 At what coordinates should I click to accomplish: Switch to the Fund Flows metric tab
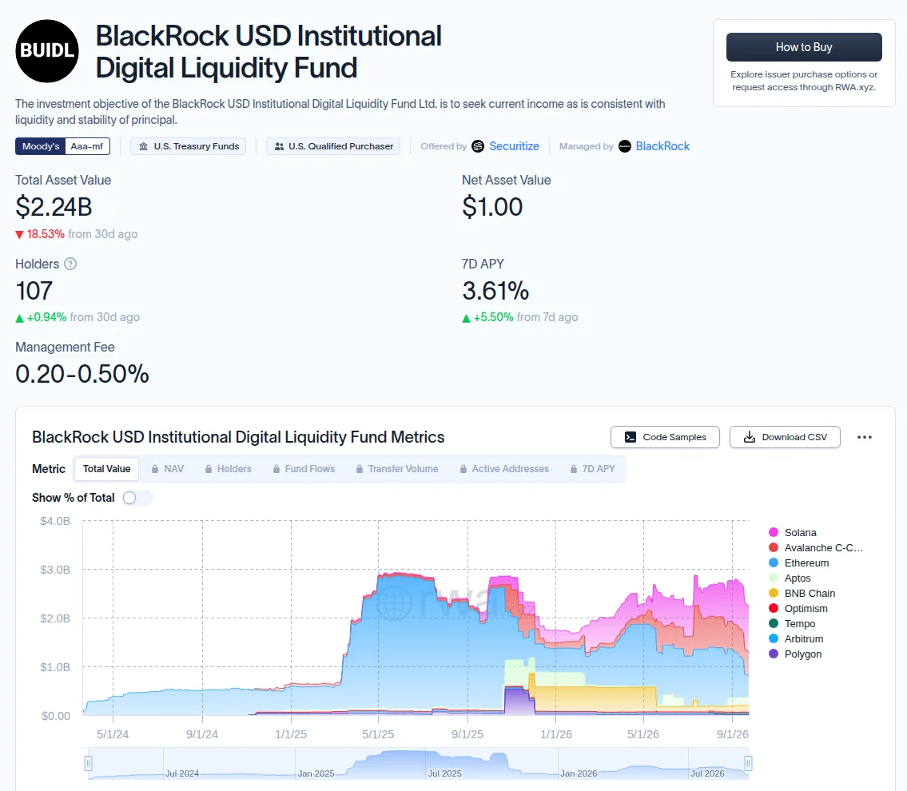pos(304,469)
